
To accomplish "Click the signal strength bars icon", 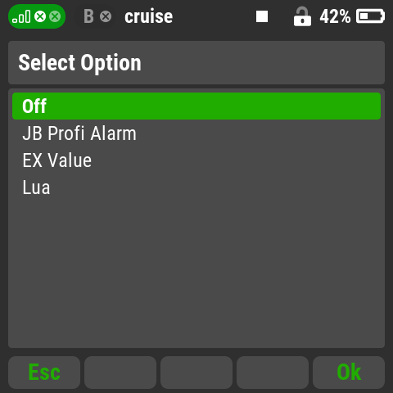I will click(x=21, y=16).
